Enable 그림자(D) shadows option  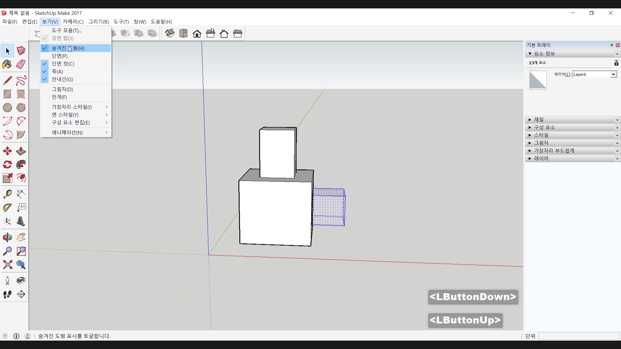tap(62, 89)
